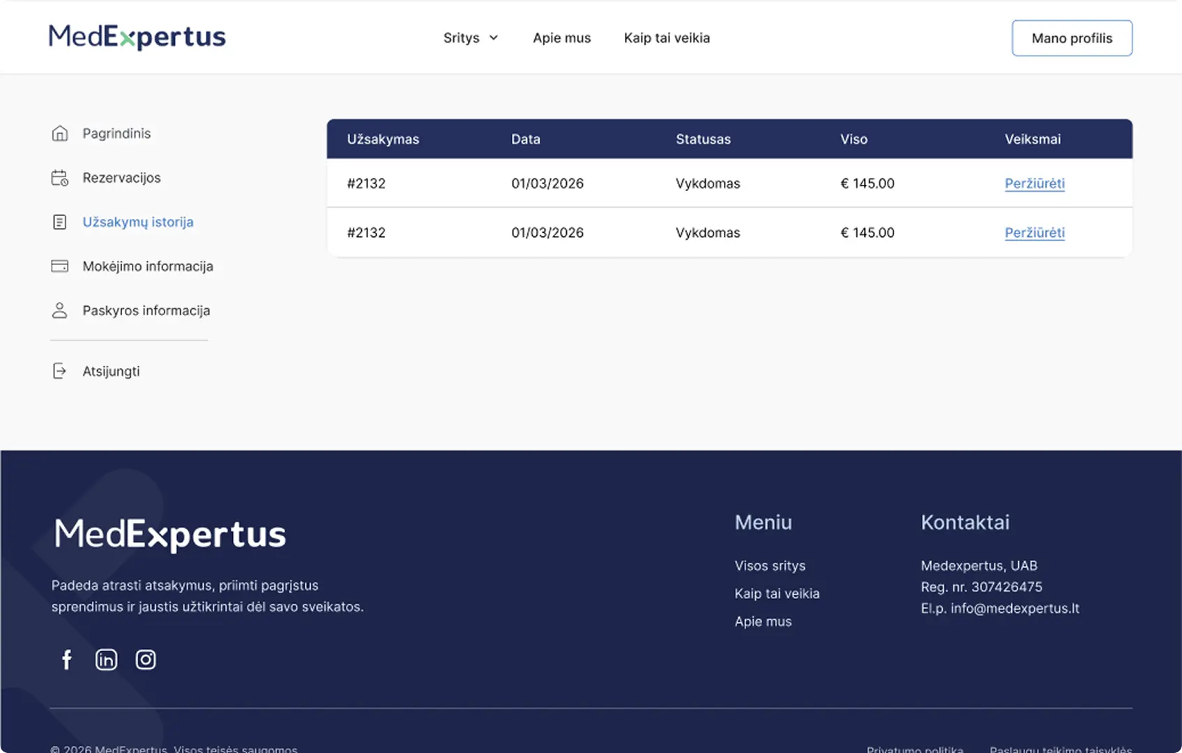Click Vykdomas status in first row
The height and width of the screenshot is (753, 1182).
(x=708, y=183)
